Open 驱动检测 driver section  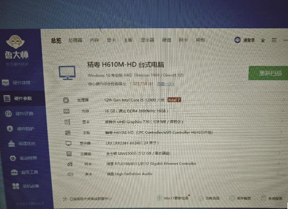23,158
